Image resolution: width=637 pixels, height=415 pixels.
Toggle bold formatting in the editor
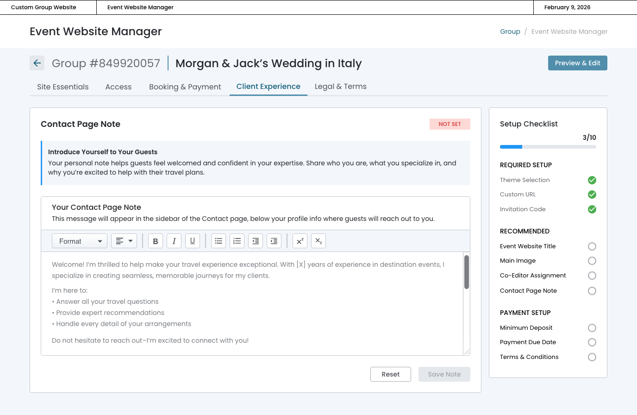point(156,241)
